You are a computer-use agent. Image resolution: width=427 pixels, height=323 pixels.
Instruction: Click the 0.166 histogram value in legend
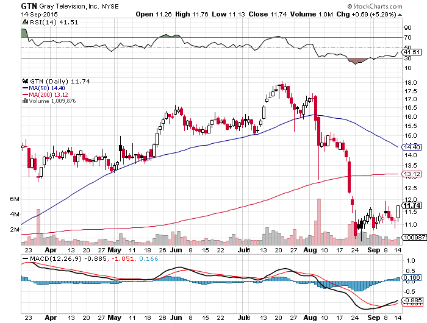coord(149,258)
